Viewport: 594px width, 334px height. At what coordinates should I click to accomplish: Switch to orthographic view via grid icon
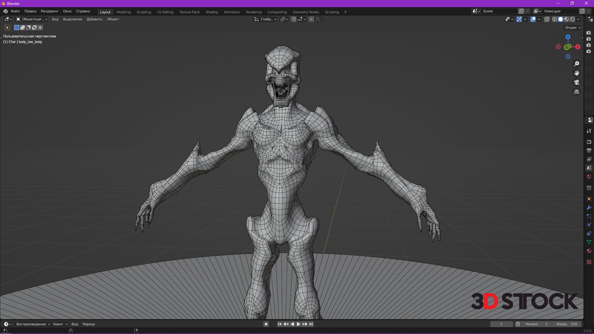click(x=577, y=92)
